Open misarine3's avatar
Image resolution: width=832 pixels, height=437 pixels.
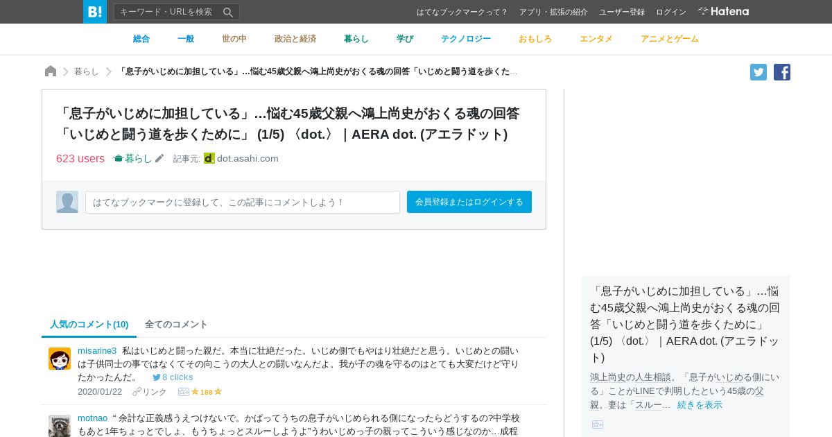click(60, 359)
